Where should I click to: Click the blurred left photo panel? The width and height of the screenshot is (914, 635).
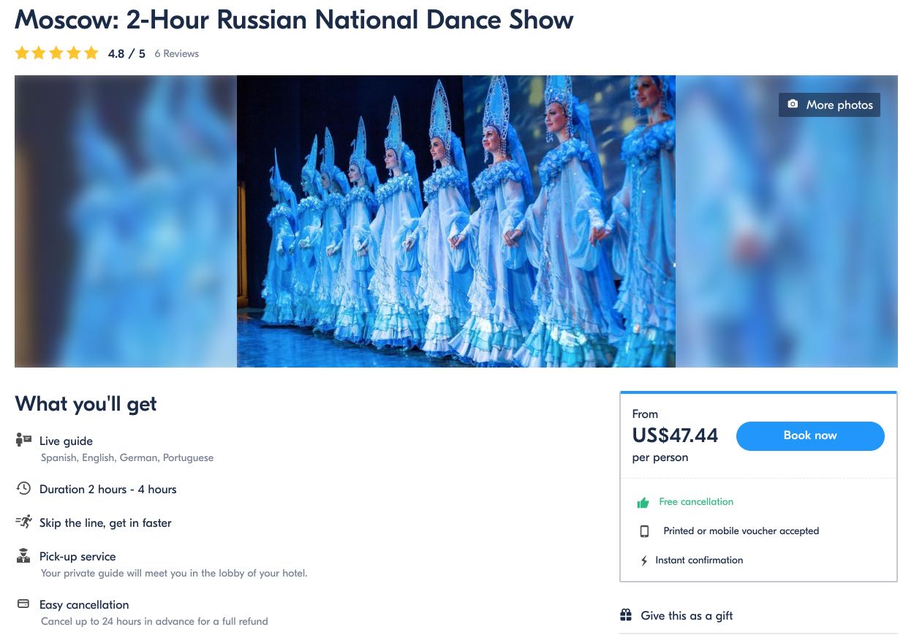pos(126,221)
